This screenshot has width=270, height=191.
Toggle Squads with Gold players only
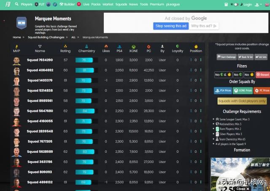(x=242, y=101)
